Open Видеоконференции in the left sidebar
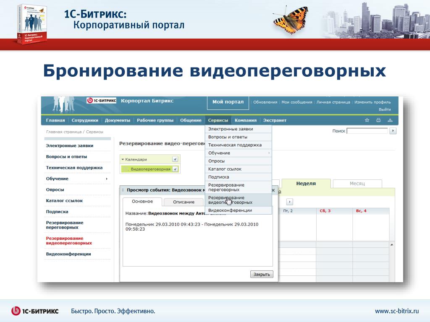This screenshot has height=322, width=430. tap(68, 254)
